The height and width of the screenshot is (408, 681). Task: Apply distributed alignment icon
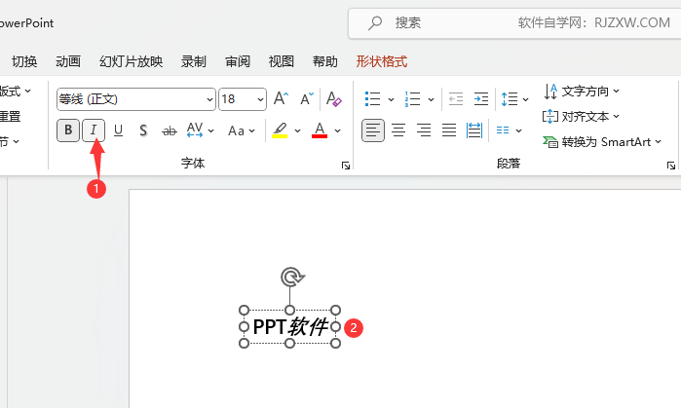click(x=474, y=130)
